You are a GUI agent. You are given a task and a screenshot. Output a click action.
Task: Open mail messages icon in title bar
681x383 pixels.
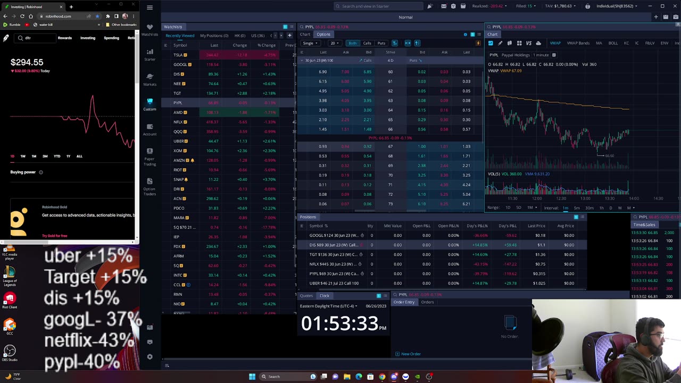[x=444, y=6]
